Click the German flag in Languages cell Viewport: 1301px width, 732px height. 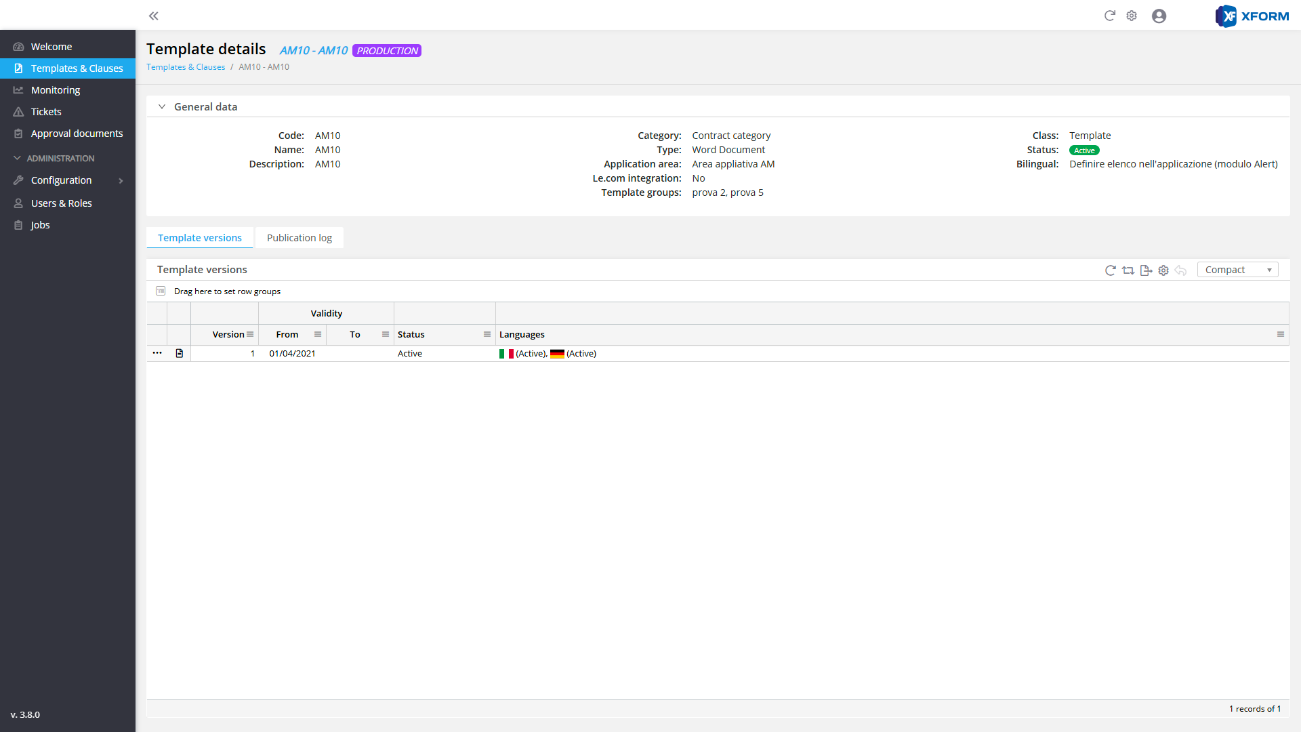[x=557, y=354]
